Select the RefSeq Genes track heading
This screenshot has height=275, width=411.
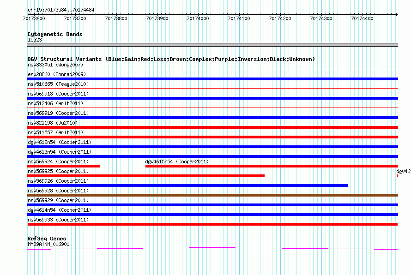[47, 239]
